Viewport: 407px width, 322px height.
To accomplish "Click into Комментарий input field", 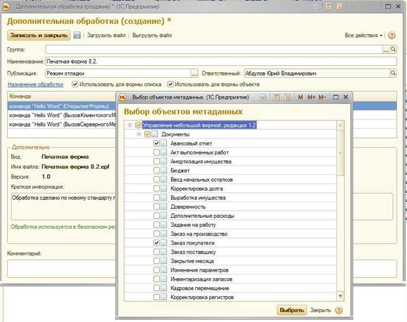I will [x=202, y=268].
